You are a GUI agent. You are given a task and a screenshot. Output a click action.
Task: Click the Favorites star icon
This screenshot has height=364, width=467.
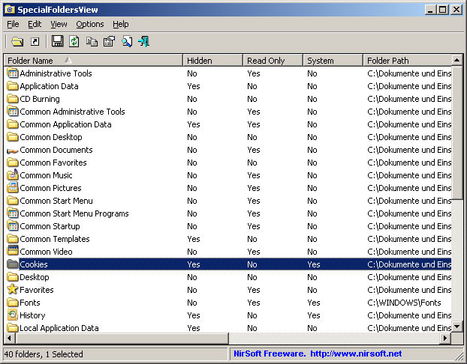pyautogui.click(x=13, y=289)
